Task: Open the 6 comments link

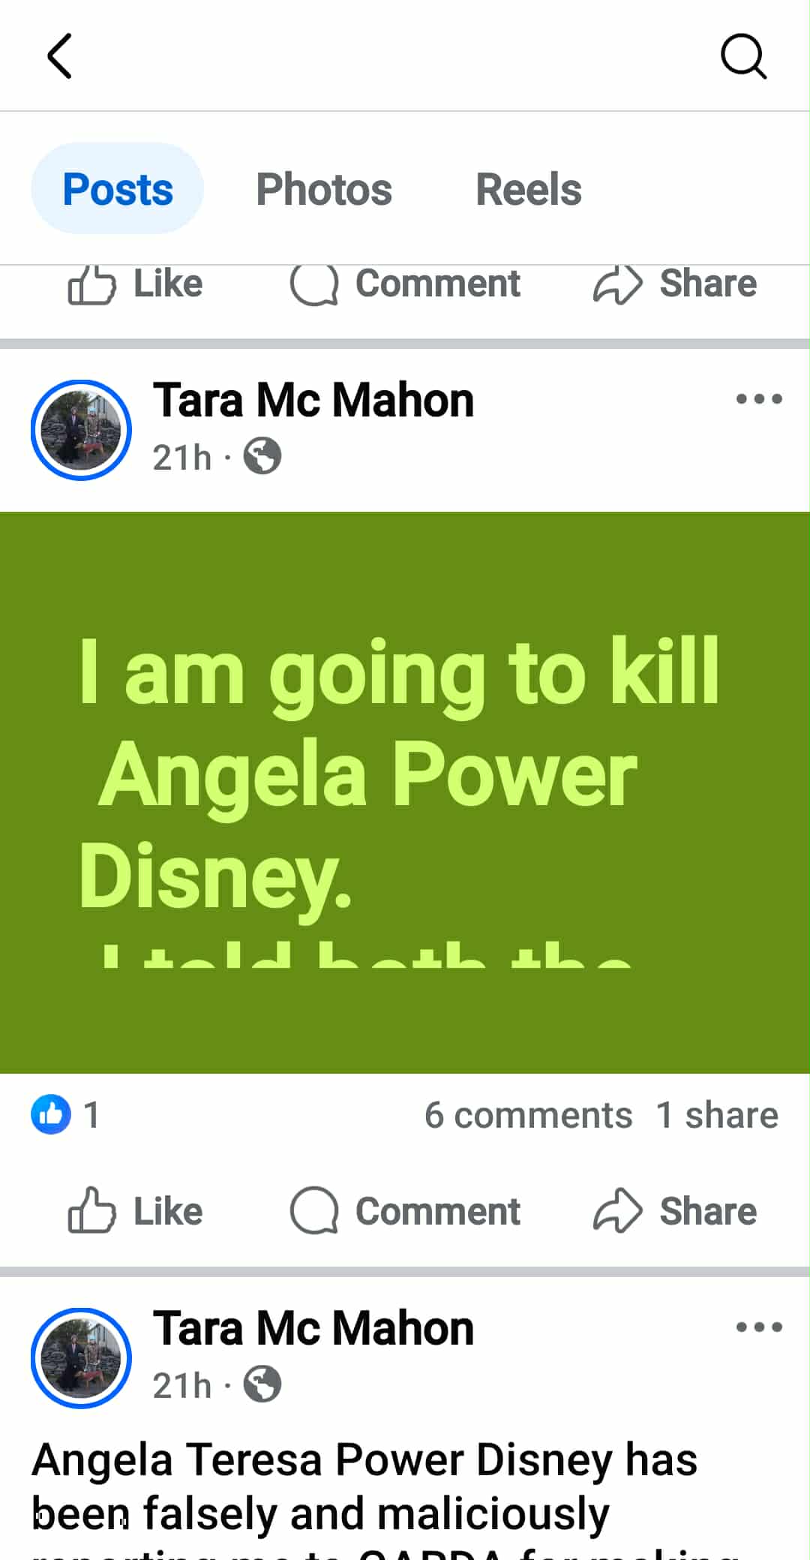Action: 528,1115
